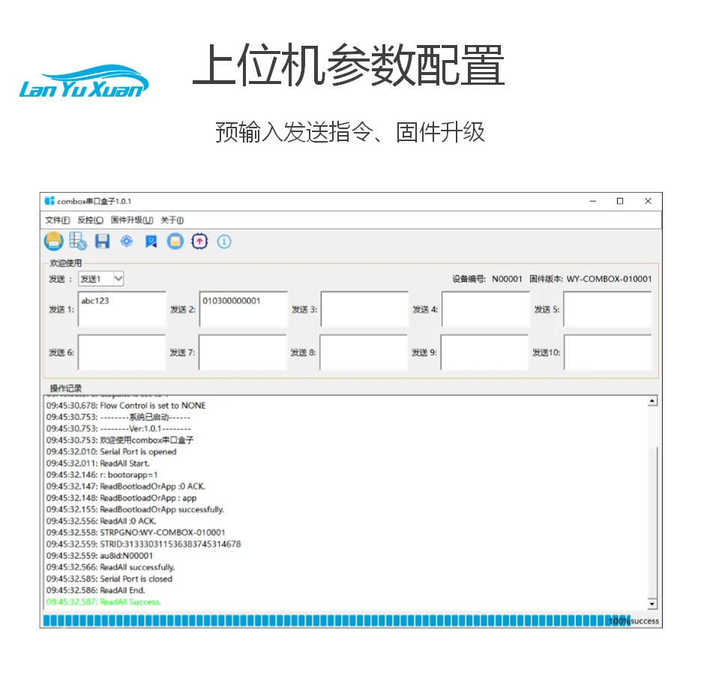Select log line 'ReadBootloadOrApp : app'
The width and height of the screenshot is (701, 700).
(121, 498)
